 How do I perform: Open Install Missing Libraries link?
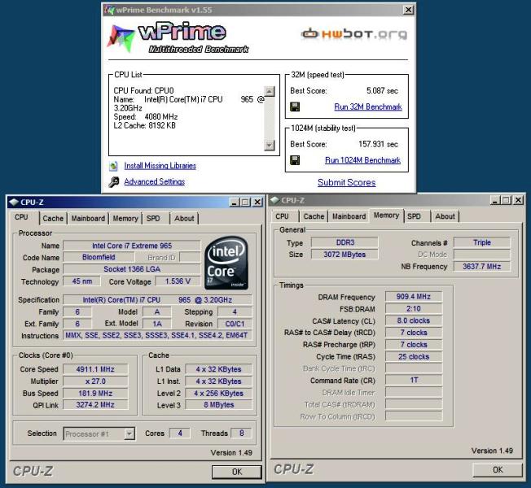coord(160,166)
